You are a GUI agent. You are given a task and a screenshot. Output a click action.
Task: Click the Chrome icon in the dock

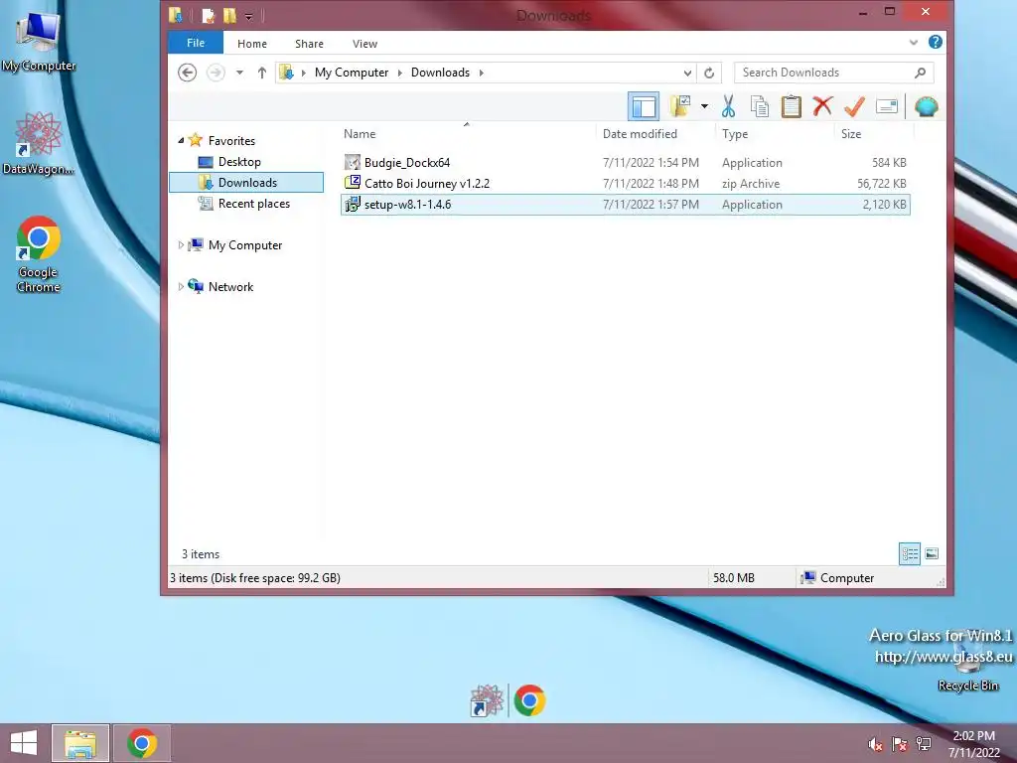[x=530, y=700]
